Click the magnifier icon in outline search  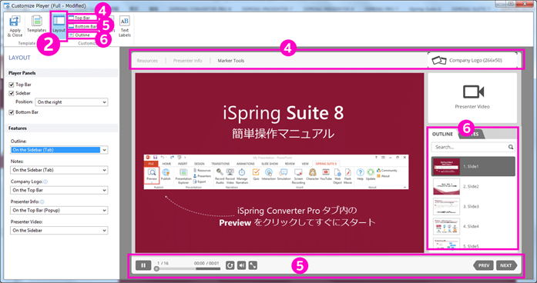click(511, 147)
